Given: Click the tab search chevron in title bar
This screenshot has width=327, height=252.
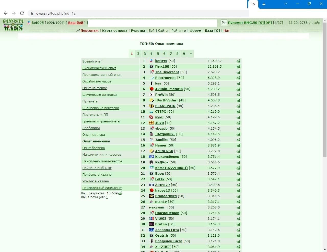Looking at the screenshot, I should tap(286, 4).
